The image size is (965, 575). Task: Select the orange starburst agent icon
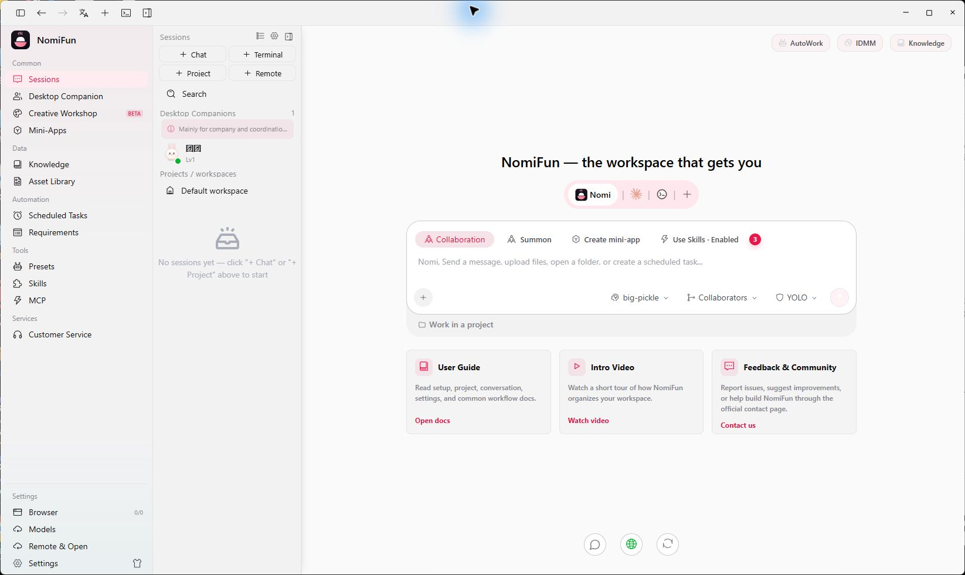[636, 195]
